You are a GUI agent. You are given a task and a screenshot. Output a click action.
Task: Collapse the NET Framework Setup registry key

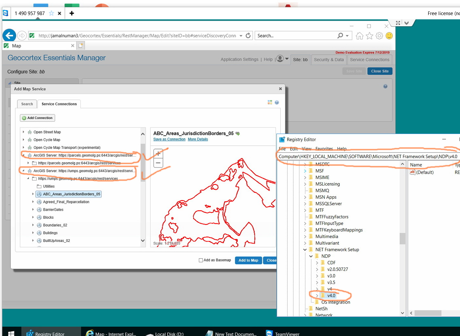tap(305, 250)
